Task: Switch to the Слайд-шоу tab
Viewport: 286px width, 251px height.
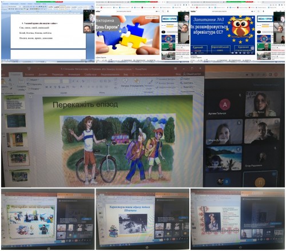Action: (x=90, y=74)
